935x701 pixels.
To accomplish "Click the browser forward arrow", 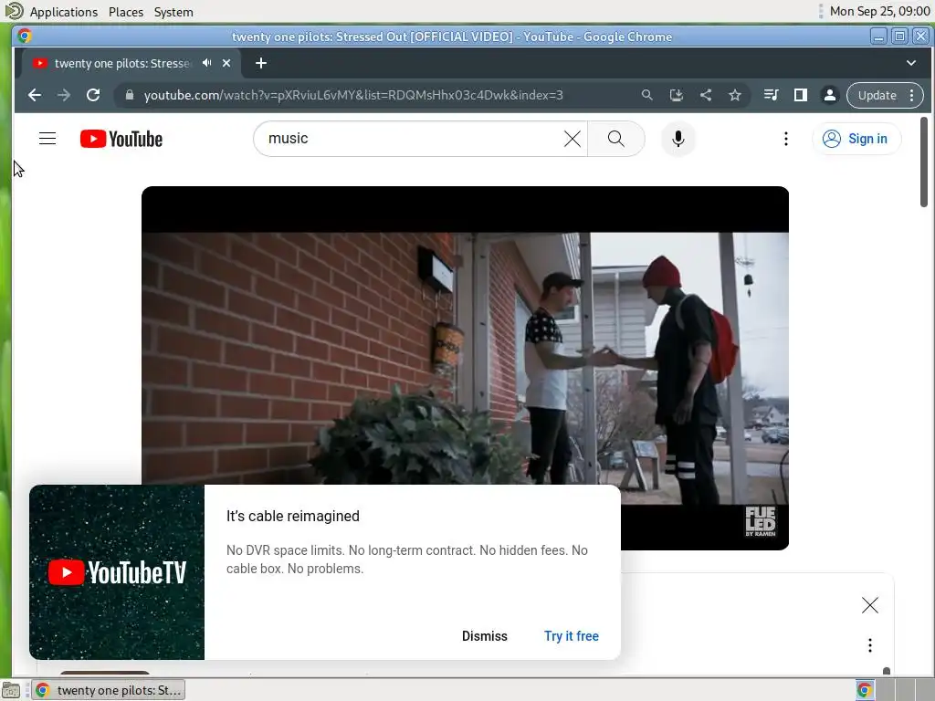I will point(64,95).
